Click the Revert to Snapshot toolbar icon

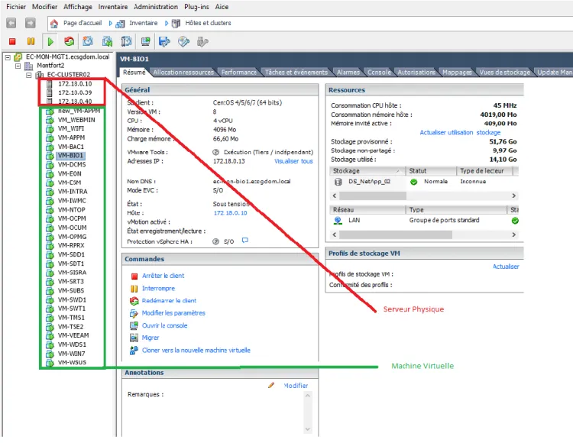[107, 41]
